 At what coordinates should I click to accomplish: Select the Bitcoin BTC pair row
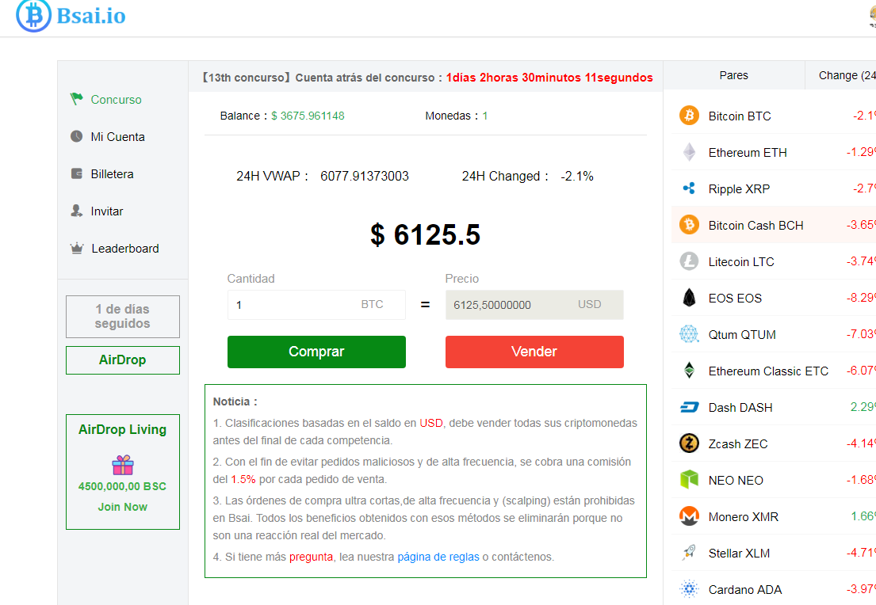[773, 116]
